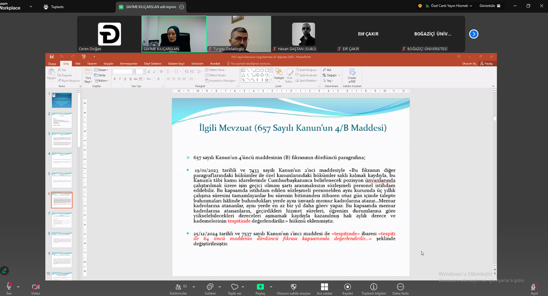Open the Tepki ver reactions heart icon
The height and width of the screenshot is (296, 548).
[x=234, y=289]
